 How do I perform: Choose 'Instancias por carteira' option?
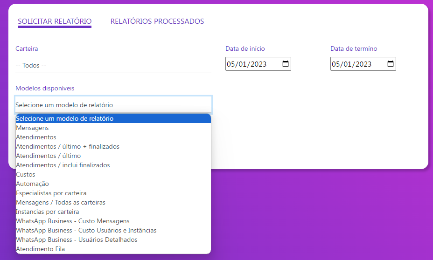pos(113,212)
